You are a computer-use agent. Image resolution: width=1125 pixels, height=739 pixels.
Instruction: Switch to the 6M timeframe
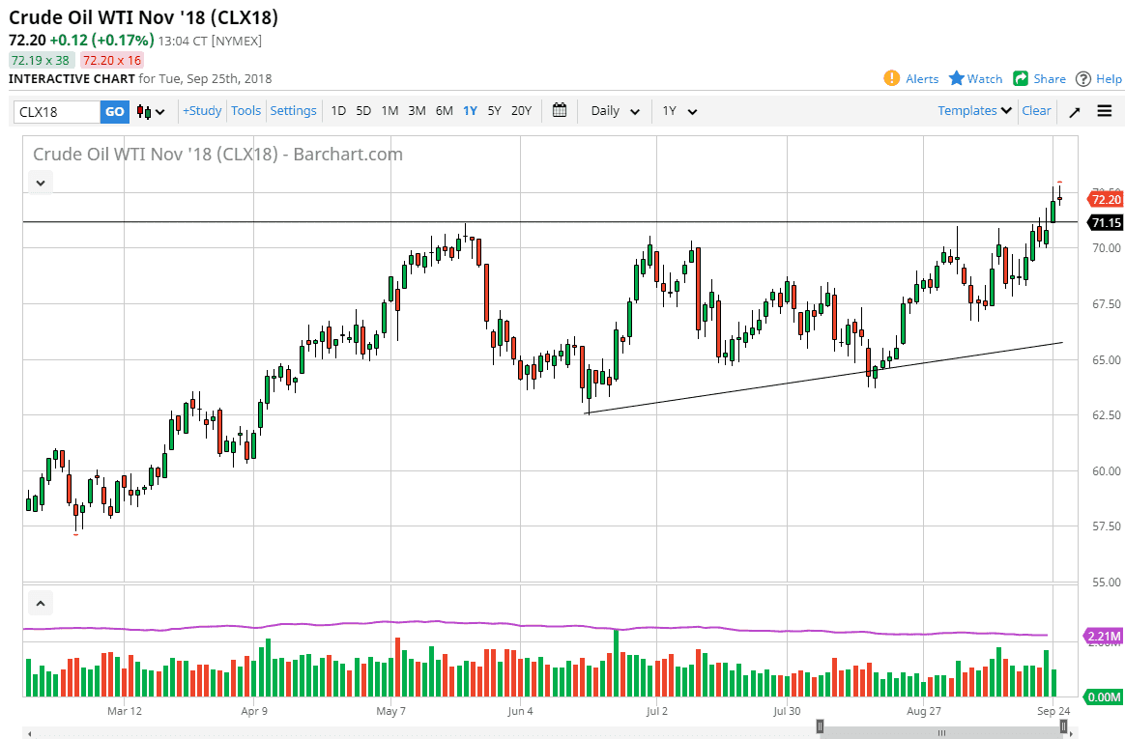tap(444, 111)
